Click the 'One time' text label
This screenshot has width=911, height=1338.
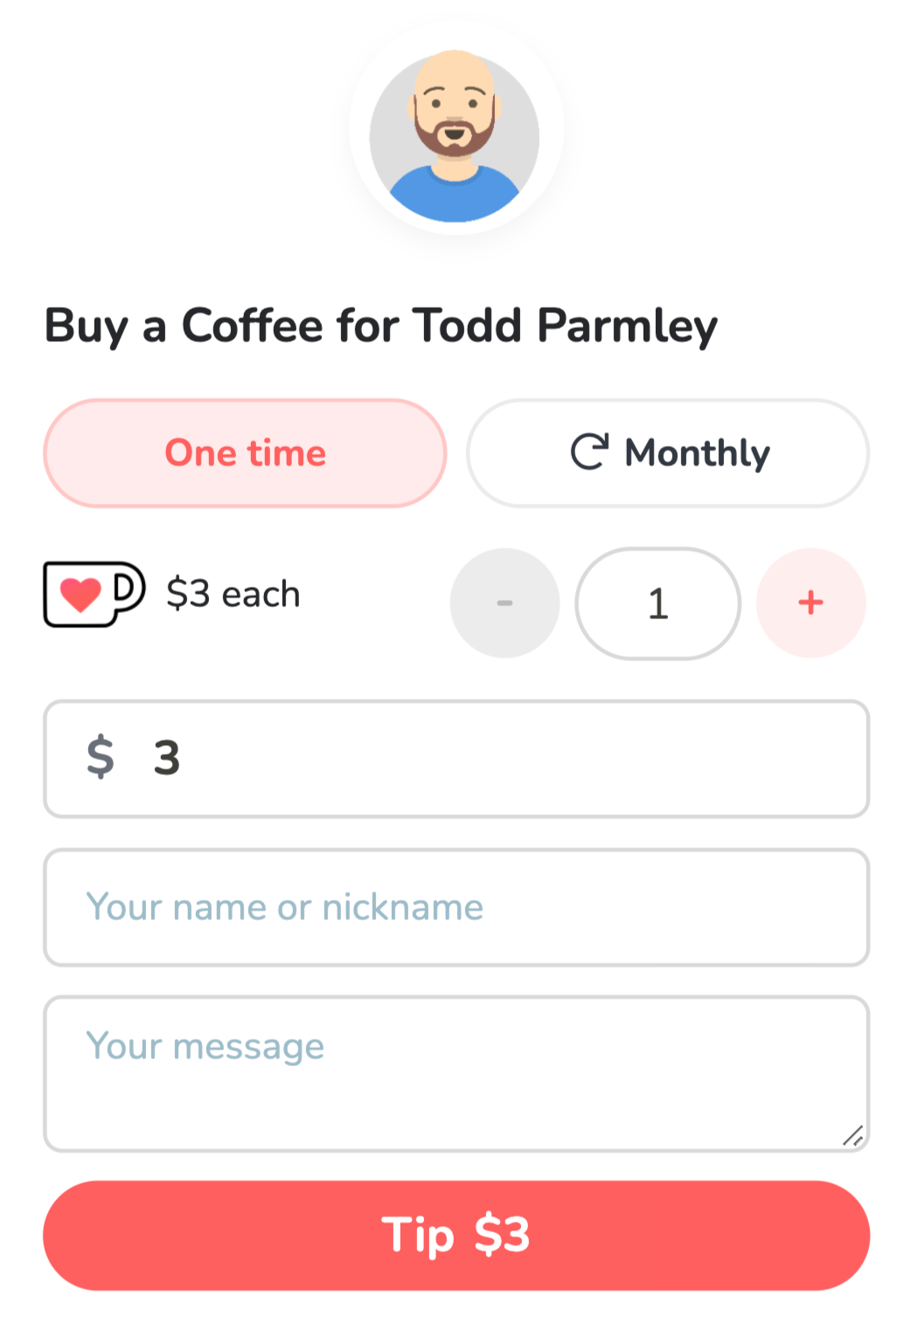coord(246,453)
